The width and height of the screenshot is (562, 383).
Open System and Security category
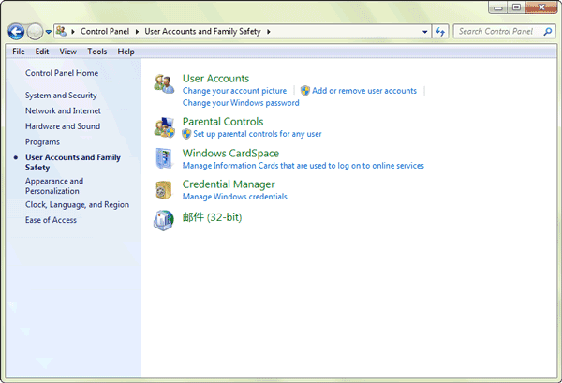coord(61,96)
